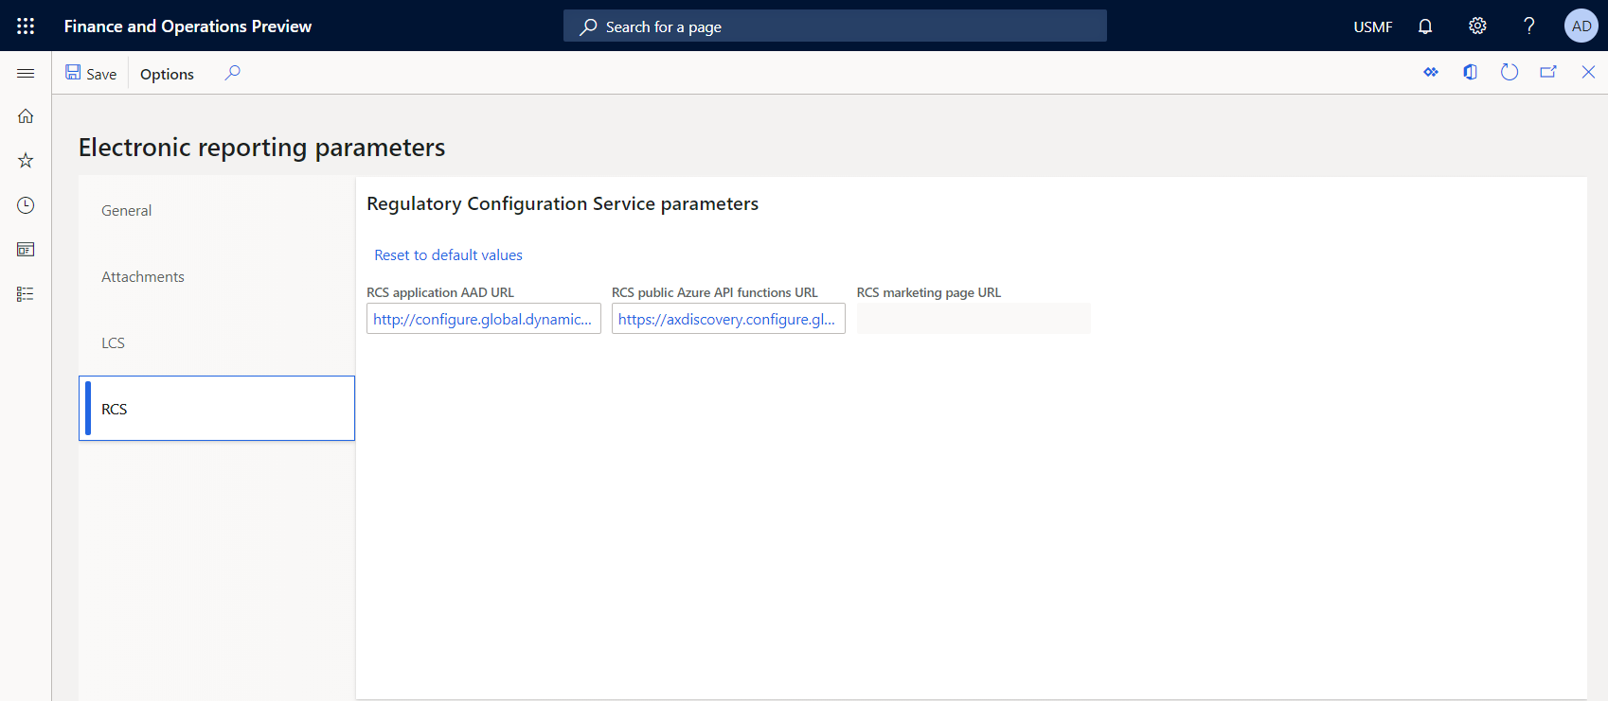The width and height of the screenshot is (1608, 701).
Task: Close the Electronic reporting parameters form
Action: pyautogui.click(x=1588, y=72)
